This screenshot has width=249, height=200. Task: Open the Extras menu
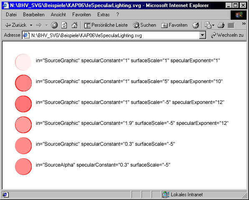pyautogui.click(x=103, y=15)
